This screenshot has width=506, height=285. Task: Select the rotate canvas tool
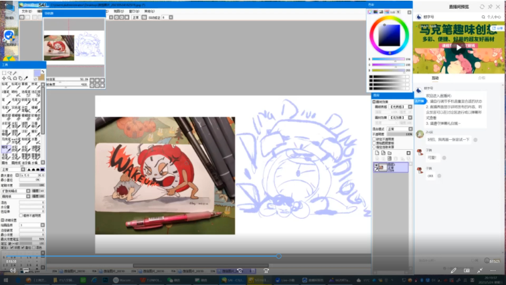[x=15, y=78]
